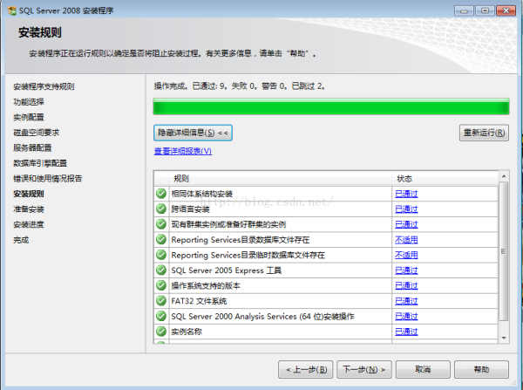Click the rules list scrollbar down arrow
Image resolution: width=523 pixels, height=390 pixels.
pos(504,338)
